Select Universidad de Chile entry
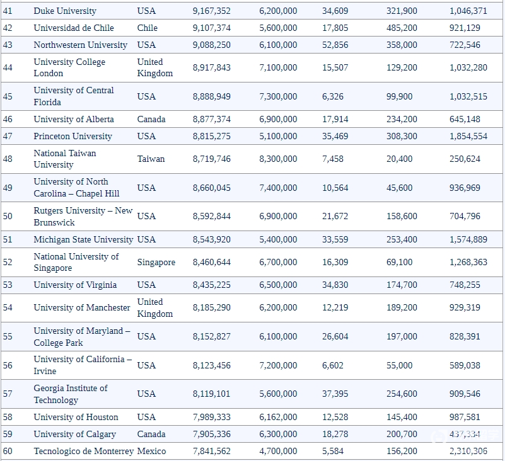 pos(74,28)
